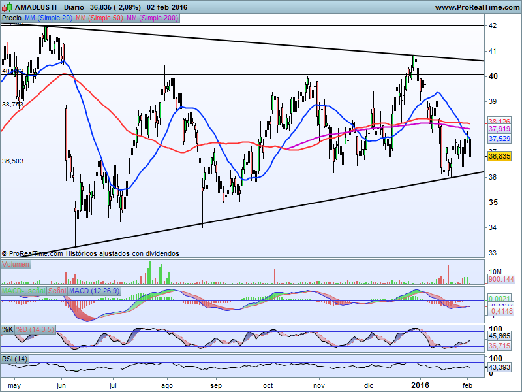522x392 pixels.
Task: Click the 36,715 stochastic %D value
Action: tap(499, 346)
